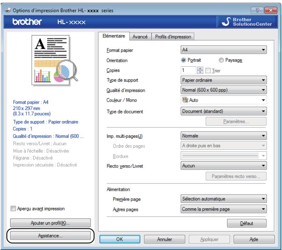Decrease copies with the down arrow

200,72
